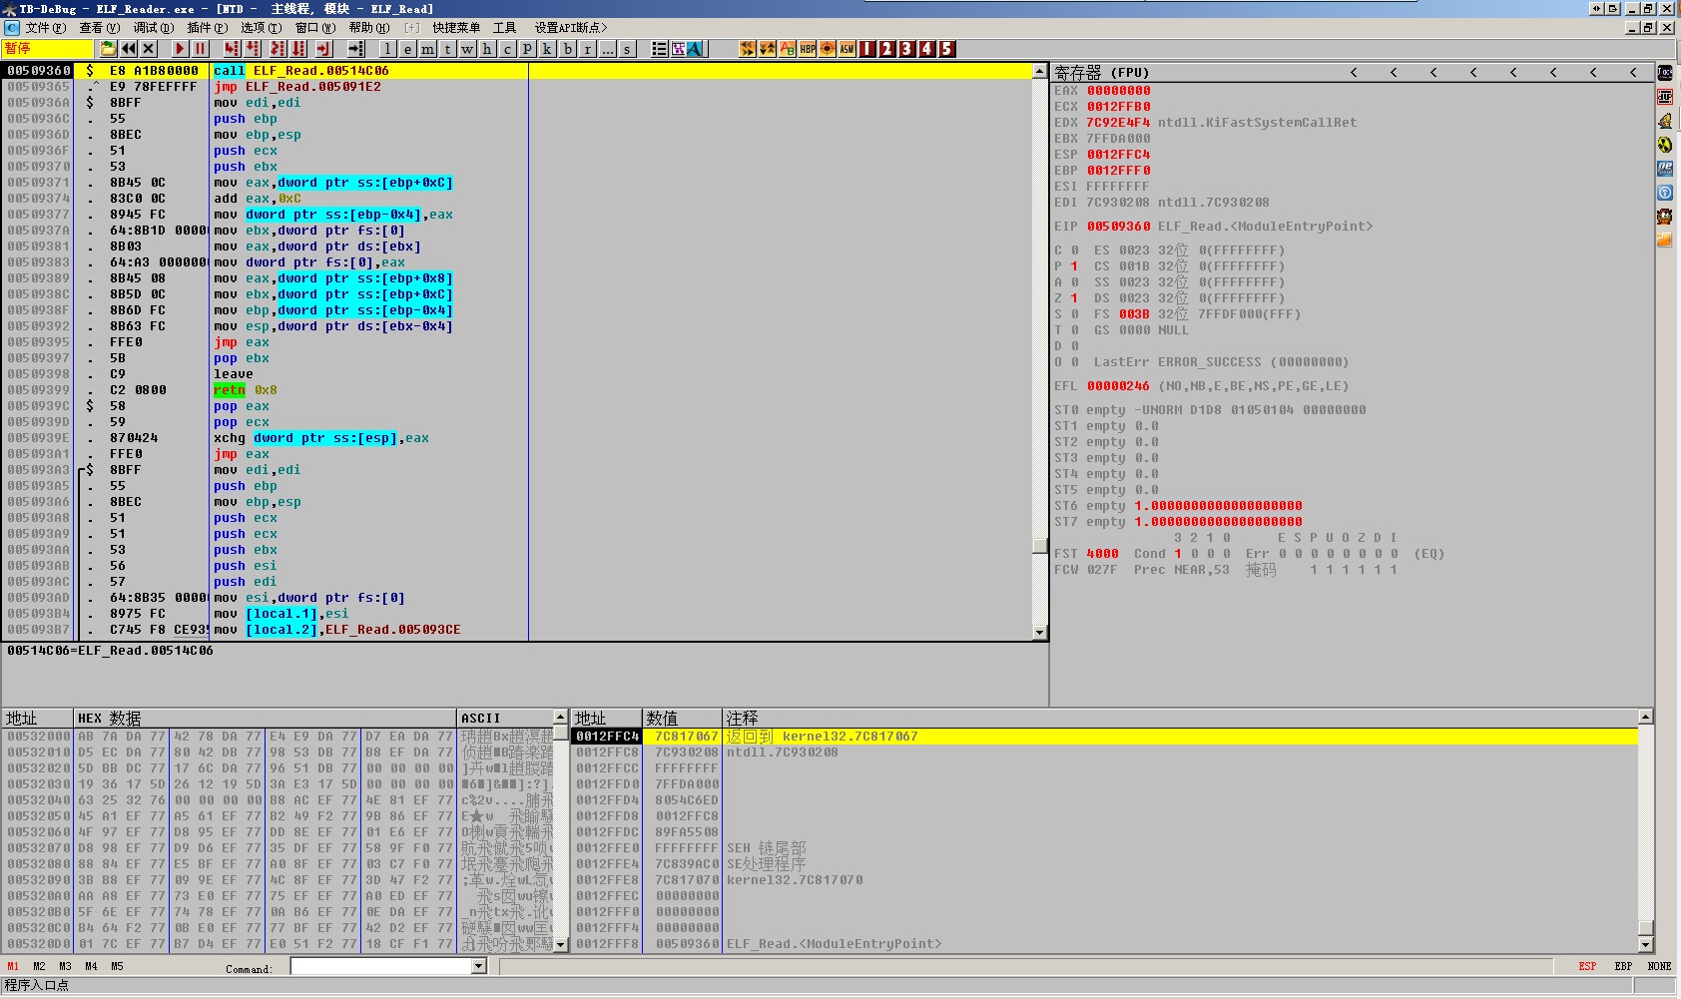
Task: Open the 快捷菜单 menu
Action: click(456, 28)
